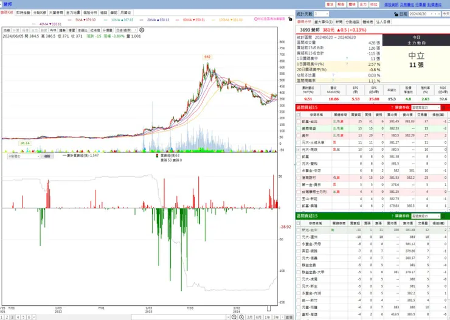
Task: Tick the checkbox for 美商高盛
Action: pos(299,128)
